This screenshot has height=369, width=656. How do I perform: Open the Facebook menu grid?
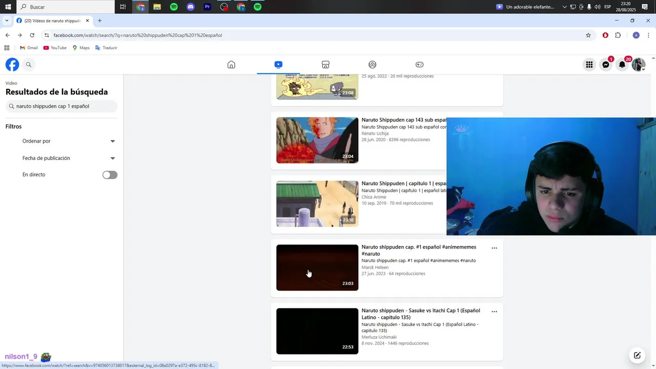coord(589,65)
